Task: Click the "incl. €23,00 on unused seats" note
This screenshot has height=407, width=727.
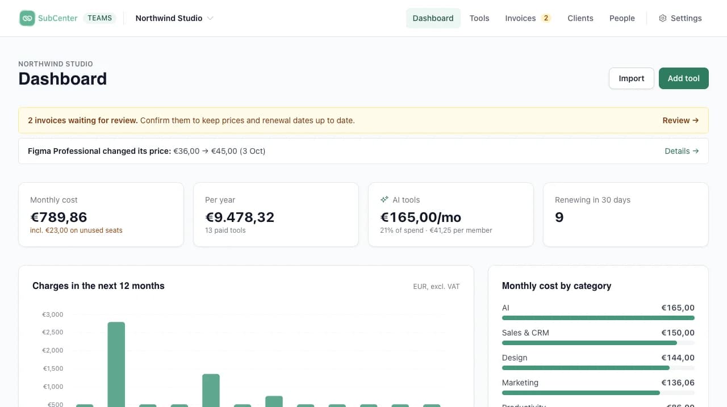Action: pyautogui.click(x=76, y=230)
